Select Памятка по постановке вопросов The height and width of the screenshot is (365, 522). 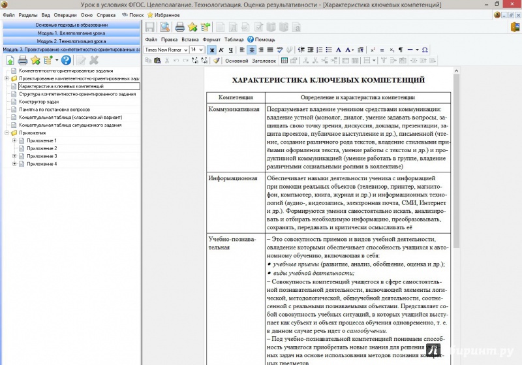55,110
